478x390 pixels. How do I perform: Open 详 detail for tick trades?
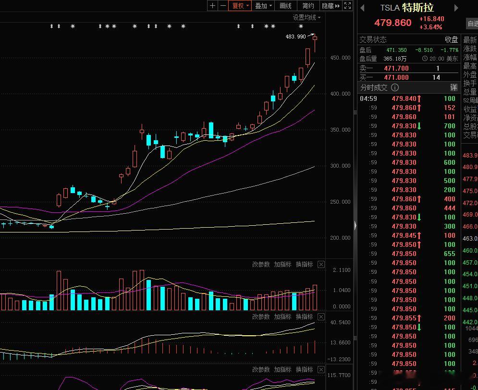pos(453,88)
